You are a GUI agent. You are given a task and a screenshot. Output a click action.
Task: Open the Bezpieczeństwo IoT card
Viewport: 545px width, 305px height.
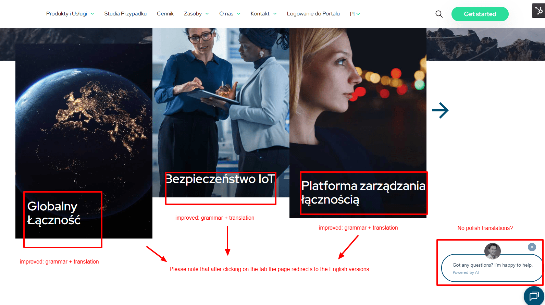pyautogui.click(x=221, y=113)
